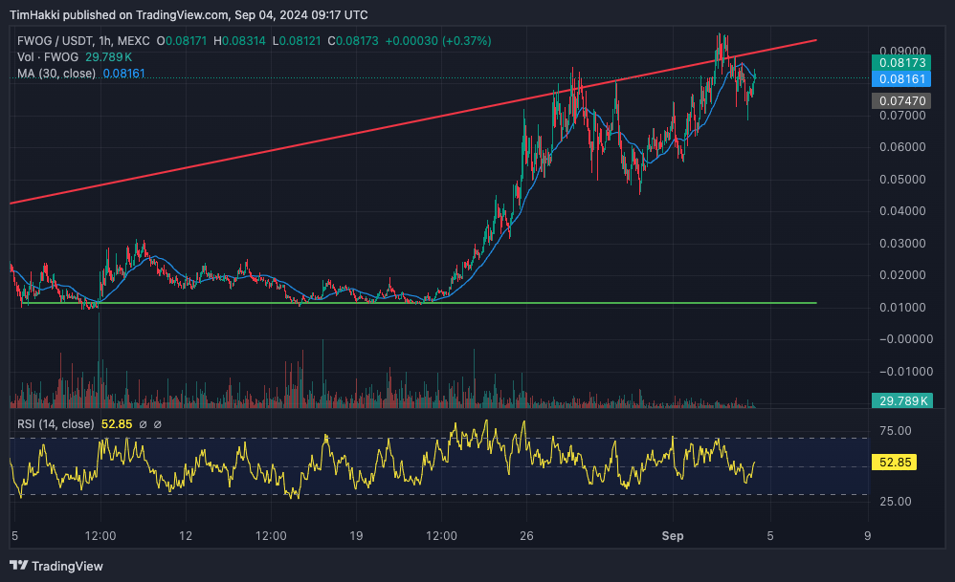Screen dimensions: 955x582
Task: Click the 75.00 level on RSI scale
Action: pos(897,431)
